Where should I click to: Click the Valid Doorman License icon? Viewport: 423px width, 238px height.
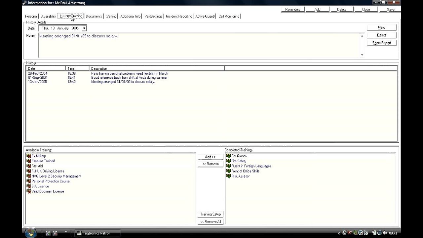tap(29, 191)
